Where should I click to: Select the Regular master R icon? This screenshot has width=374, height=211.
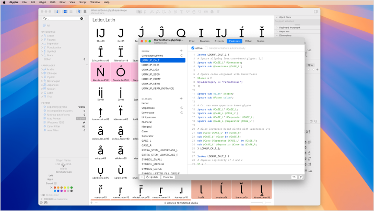(x=79, y=11)
